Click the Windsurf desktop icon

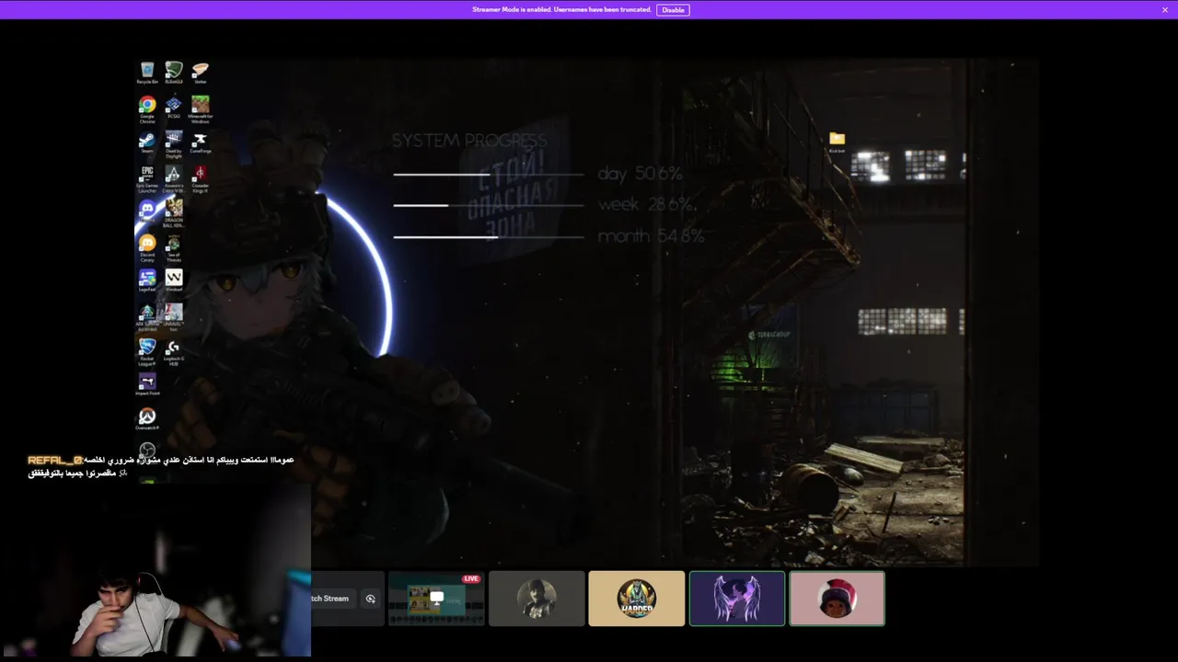point(174,280)
